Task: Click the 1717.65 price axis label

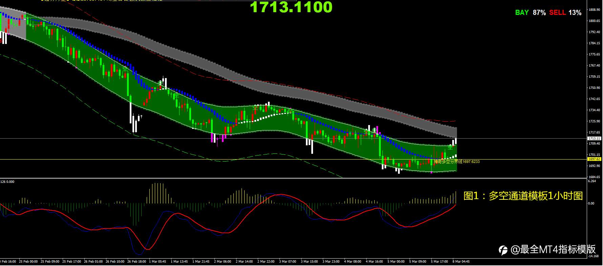Action: click(595, 132)
